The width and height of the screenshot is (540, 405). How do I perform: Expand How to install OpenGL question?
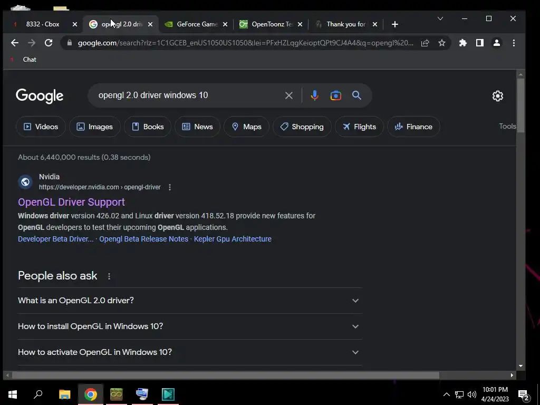click(190, 326)
